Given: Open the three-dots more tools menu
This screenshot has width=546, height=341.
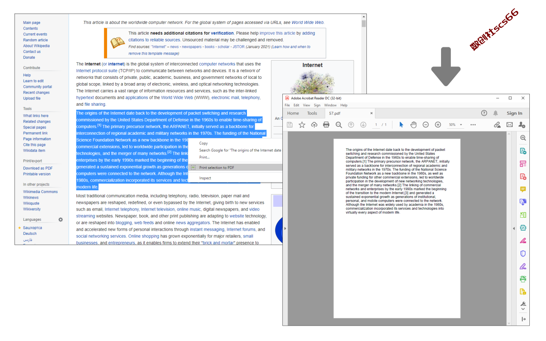Looking at the screenshot, I should tap(473, 124).
